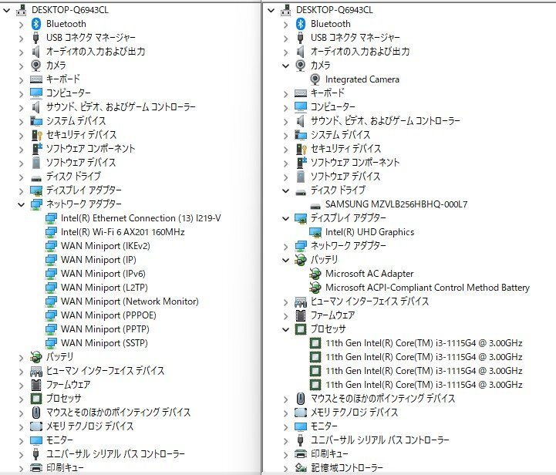
Task: Click the Intel Ethernet Connection I219-V icon
Action: click(51, 218)
